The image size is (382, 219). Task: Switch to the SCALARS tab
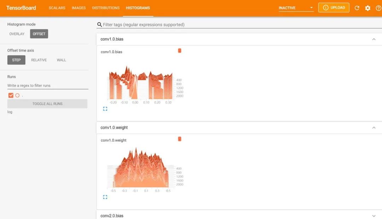(x=57, y=8)
